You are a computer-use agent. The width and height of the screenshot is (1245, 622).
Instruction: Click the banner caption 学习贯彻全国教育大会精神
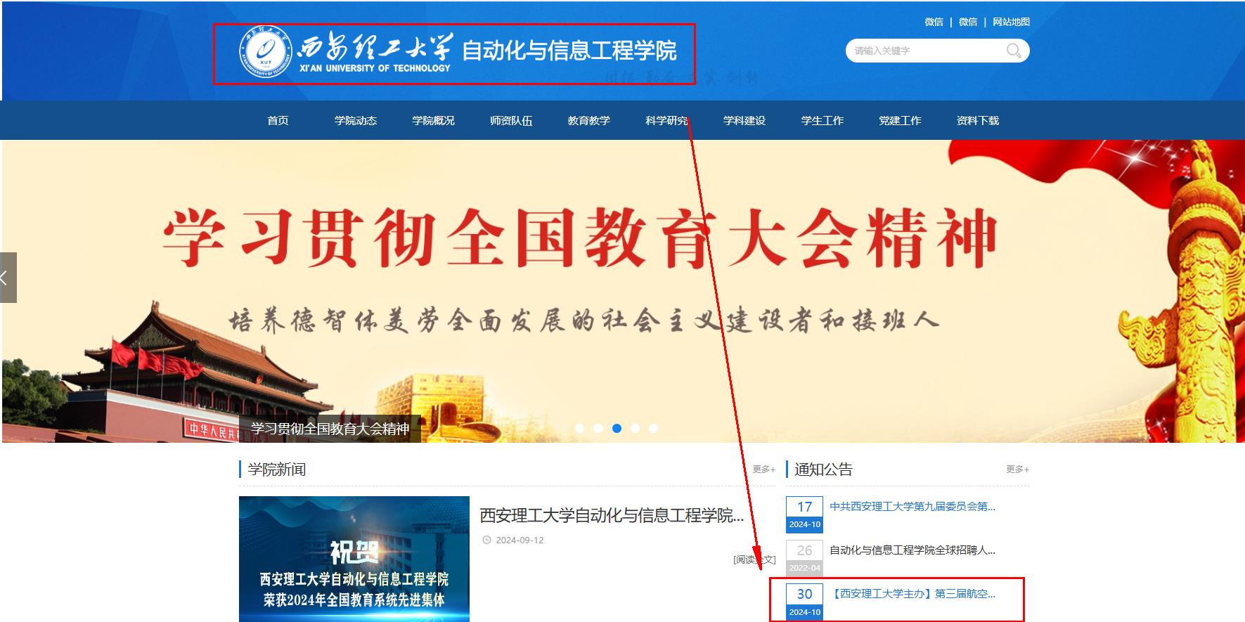(x=330, y=429)
